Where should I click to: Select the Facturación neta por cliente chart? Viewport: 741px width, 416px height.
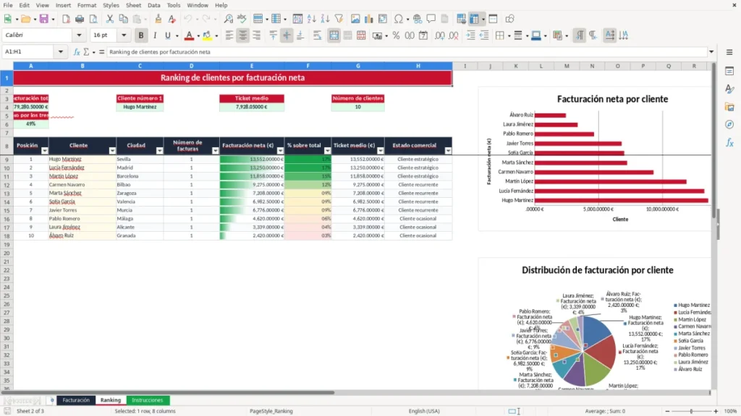[x=595, y=158]
